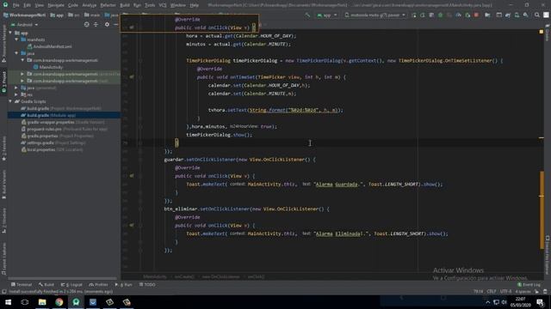Expand the androidTest package node
The image size is (551, 309).
coord(23,74)
